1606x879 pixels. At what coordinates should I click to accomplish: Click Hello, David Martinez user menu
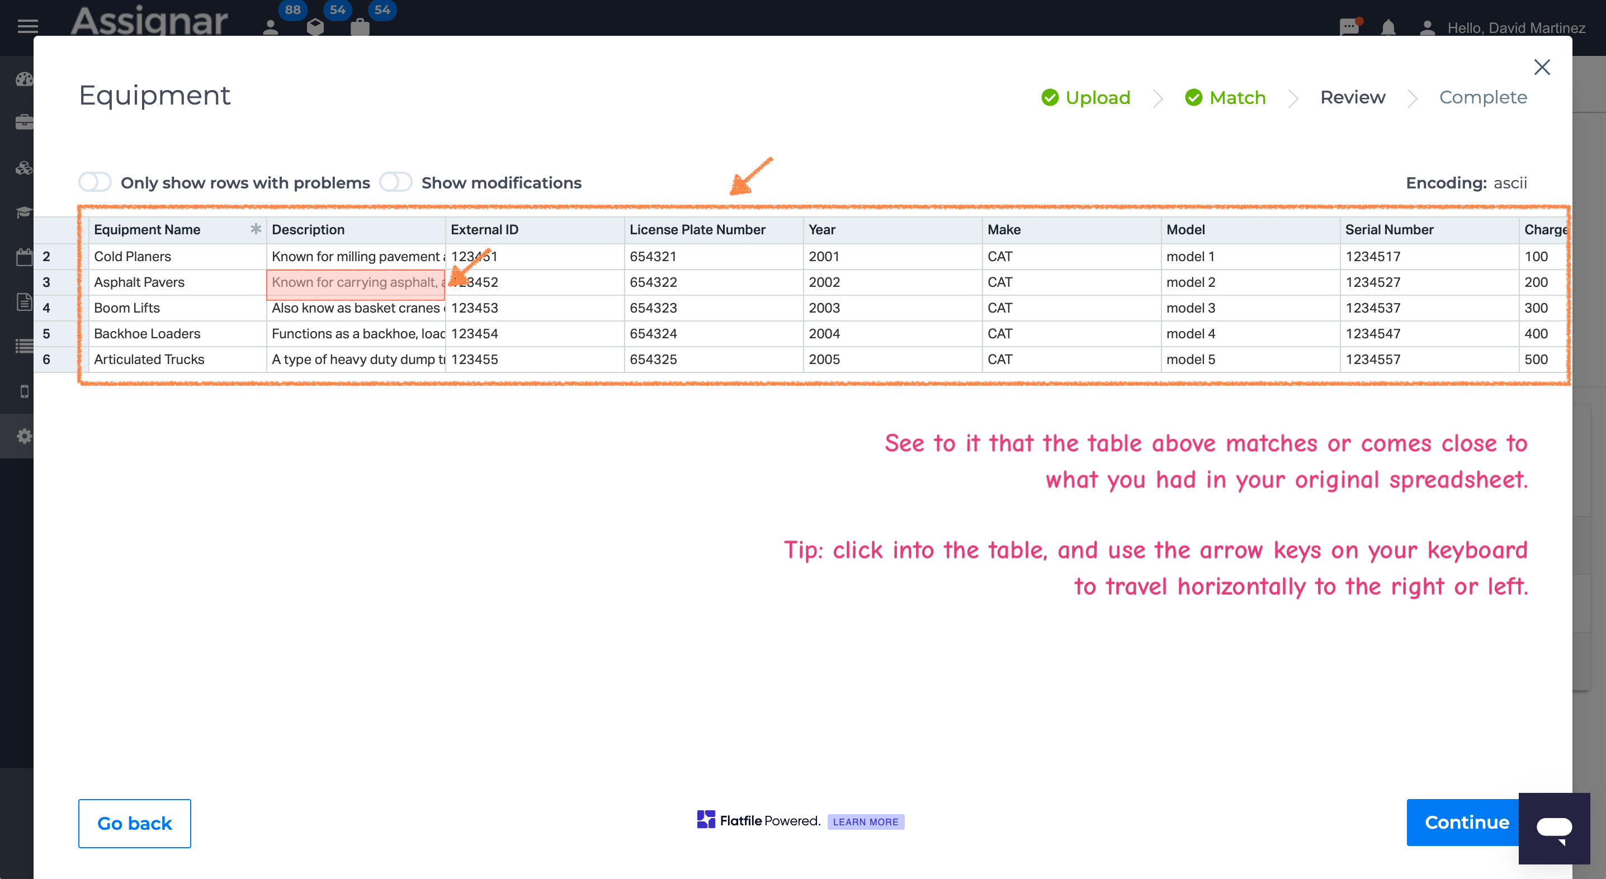pyautogui.click(x=1516, y=27)
